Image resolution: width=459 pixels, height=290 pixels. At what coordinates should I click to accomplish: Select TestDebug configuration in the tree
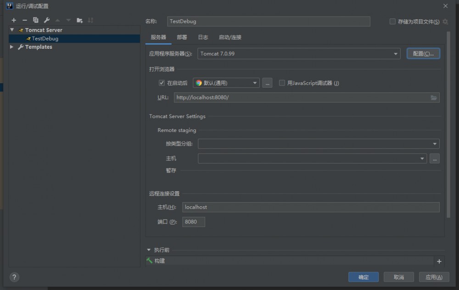point(74,39)
